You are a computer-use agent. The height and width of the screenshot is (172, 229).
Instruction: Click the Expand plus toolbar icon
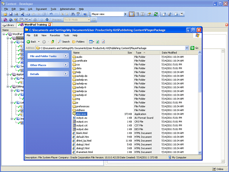click(x=63, y=14)
